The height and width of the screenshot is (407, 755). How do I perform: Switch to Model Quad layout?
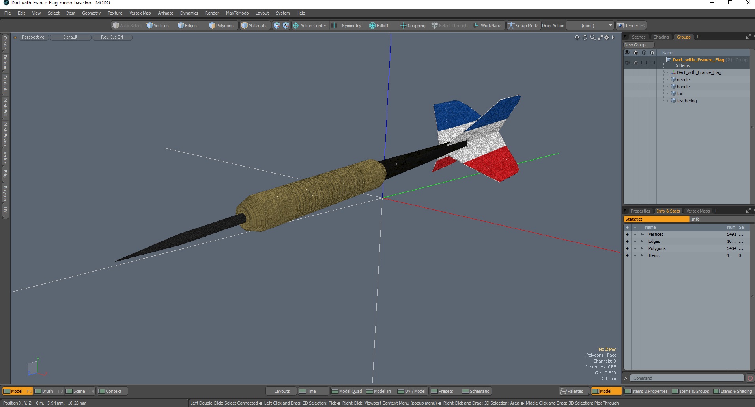pyautogui.click(x=347, y=391)
